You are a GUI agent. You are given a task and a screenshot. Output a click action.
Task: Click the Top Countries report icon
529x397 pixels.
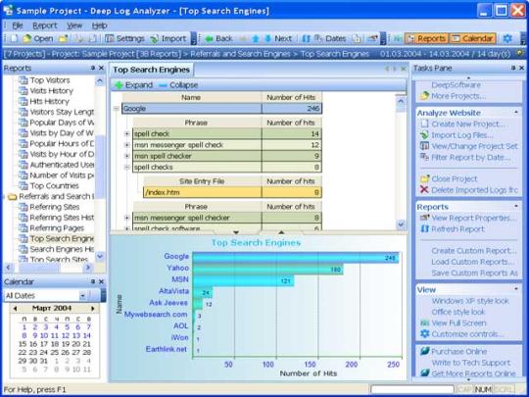click(x=23, y=185)
